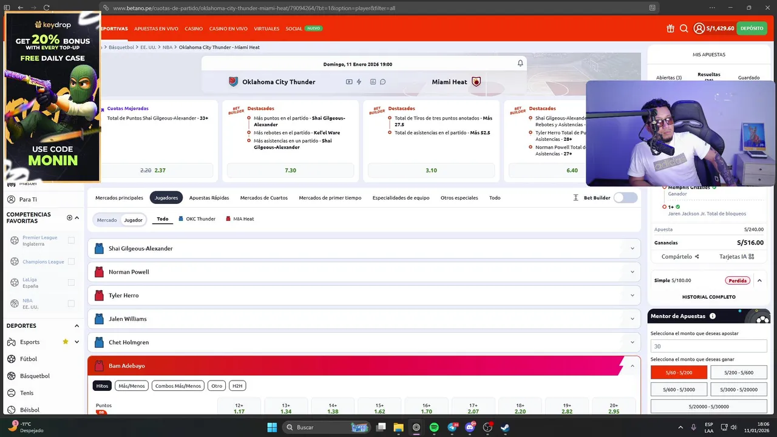Click the green Depósito button
777x437 pixels.
click(752, 29)
